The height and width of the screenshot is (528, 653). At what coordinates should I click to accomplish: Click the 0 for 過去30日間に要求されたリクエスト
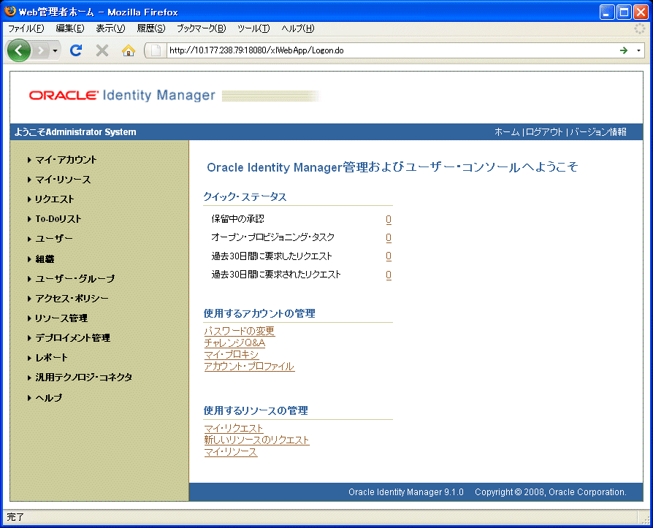pyautogui.click(x=389, y=275)
